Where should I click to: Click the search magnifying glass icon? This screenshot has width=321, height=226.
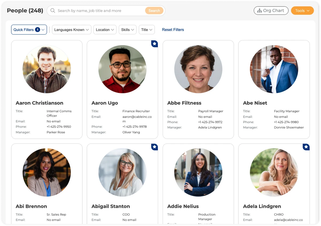pos(53,10)
